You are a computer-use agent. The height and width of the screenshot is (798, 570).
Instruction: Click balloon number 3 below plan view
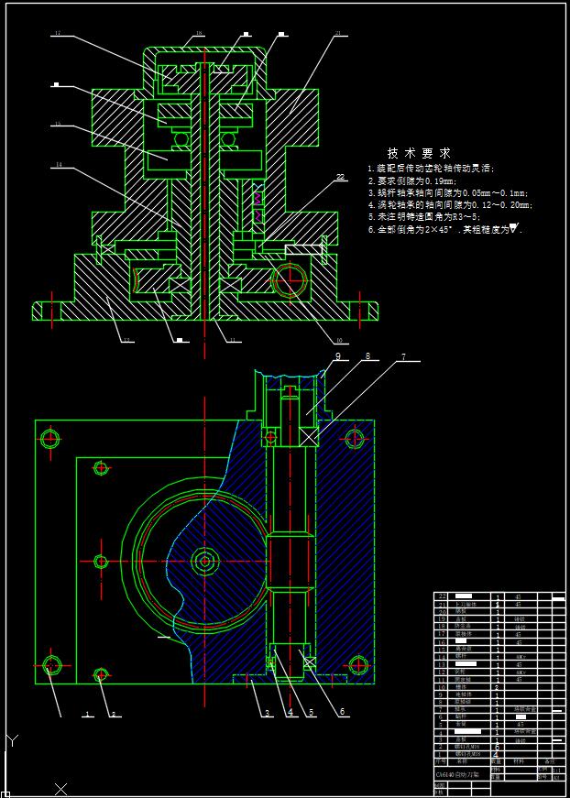[x=267, y=712]
